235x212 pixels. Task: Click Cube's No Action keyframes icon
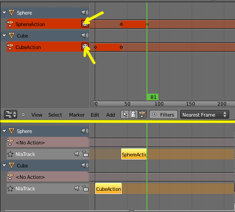pos(10,177)
